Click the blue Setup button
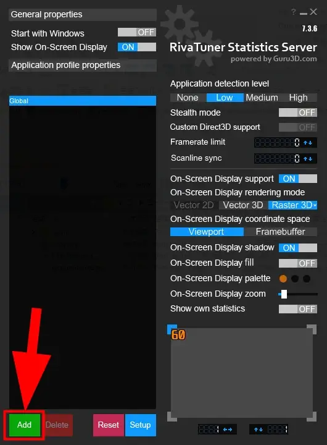This screenshot has height=445, width=327. tap(140, 425)
